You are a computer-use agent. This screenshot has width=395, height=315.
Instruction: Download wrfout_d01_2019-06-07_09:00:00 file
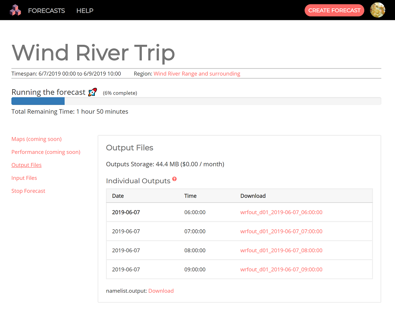pyautogui.click(x=281, y=270)
